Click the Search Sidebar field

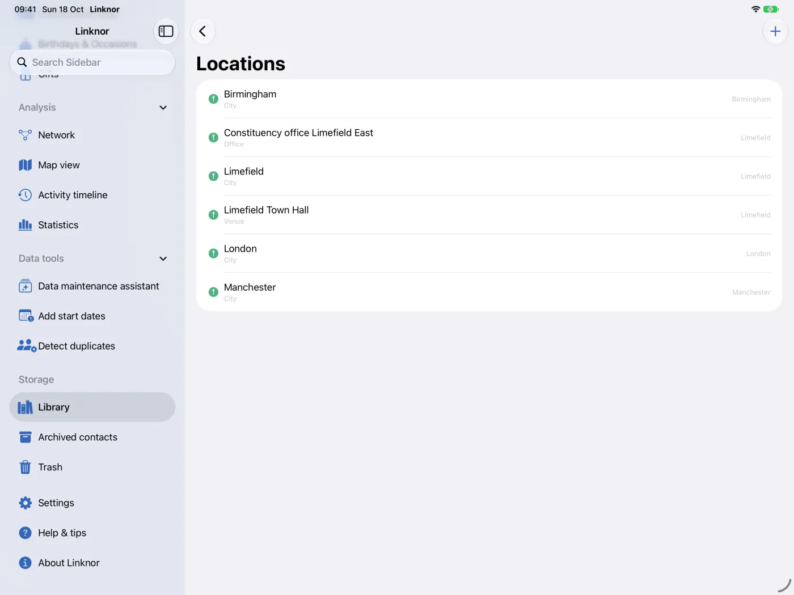92,62
